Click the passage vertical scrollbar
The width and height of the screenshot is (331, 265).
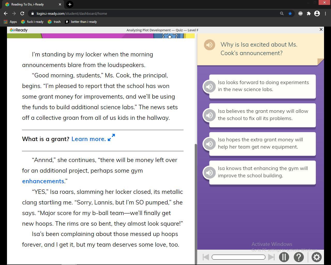coord(196,204)
